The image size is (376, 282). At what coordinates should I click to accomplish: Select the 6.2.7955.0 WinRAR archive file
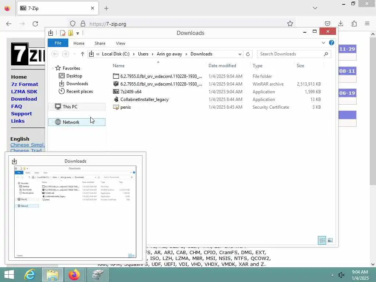click(x=217, y=84)
